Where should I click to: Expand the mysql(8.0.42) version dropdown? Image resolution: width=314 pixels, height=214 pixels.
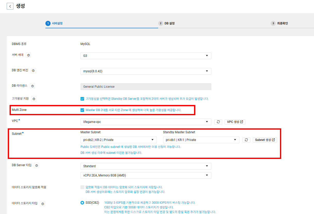(x=146, y=71)
